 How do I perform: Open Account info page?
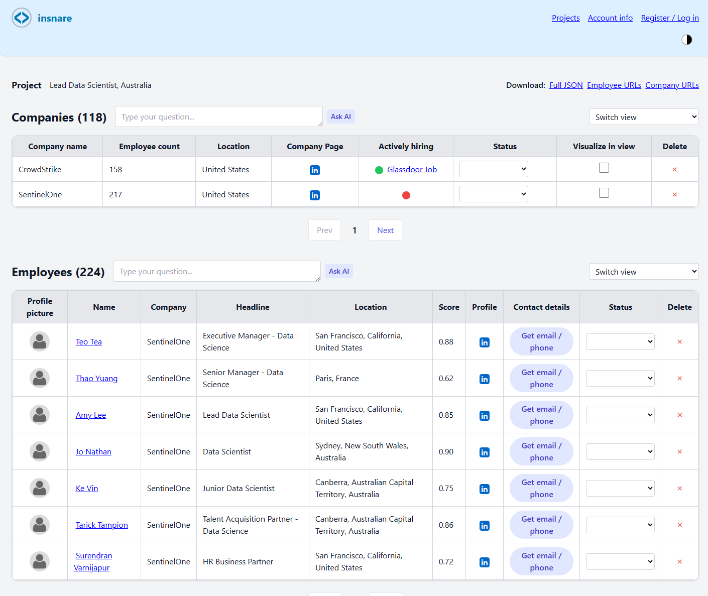(610, 18)
